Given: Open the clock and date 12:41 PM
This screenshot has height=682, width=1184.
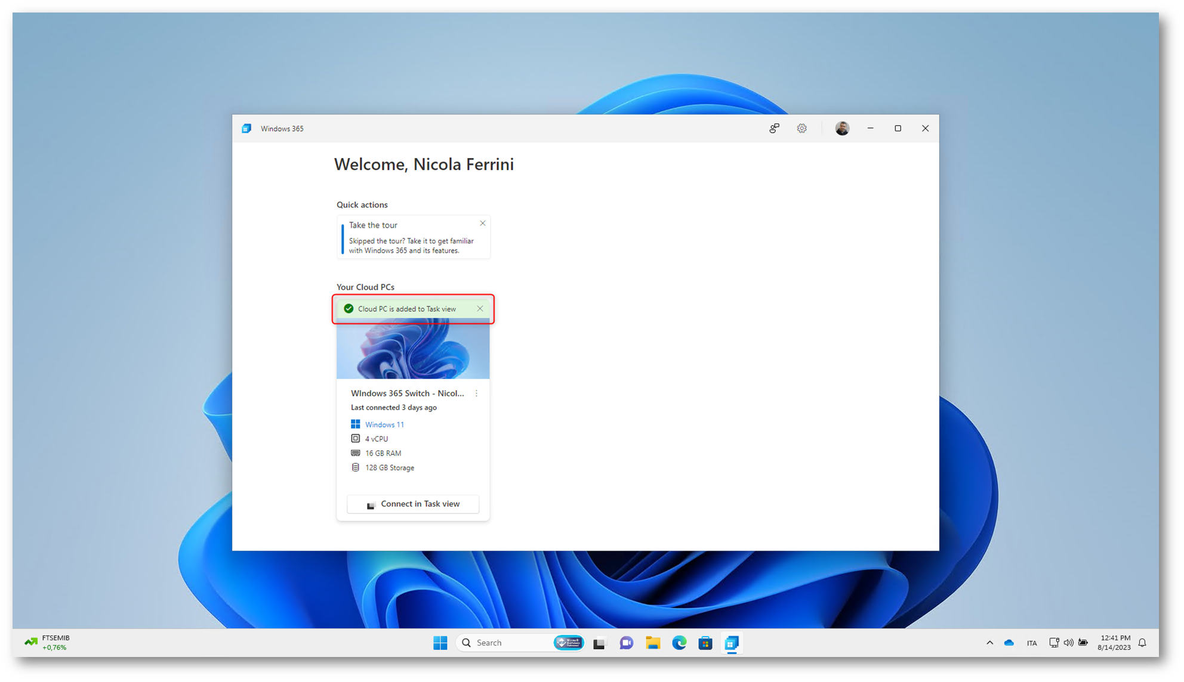Looking at the screenshot, I should (1114, 643).
